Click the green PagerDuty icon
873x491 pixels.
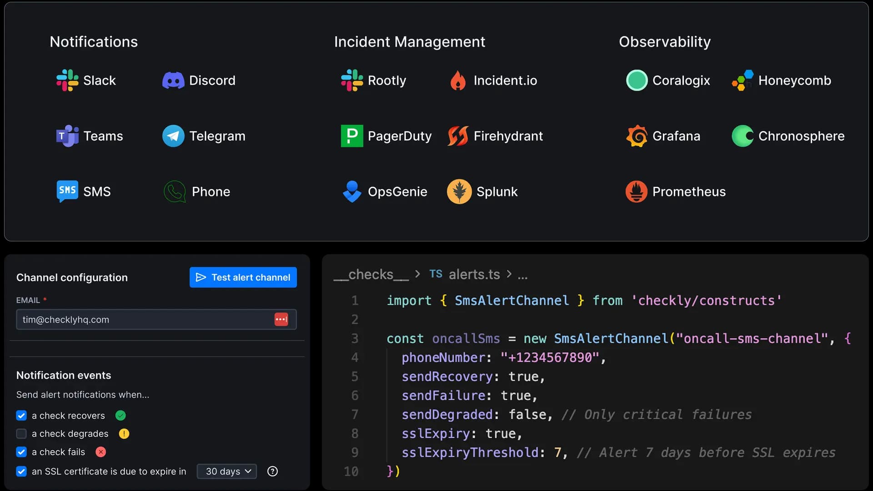352,136
